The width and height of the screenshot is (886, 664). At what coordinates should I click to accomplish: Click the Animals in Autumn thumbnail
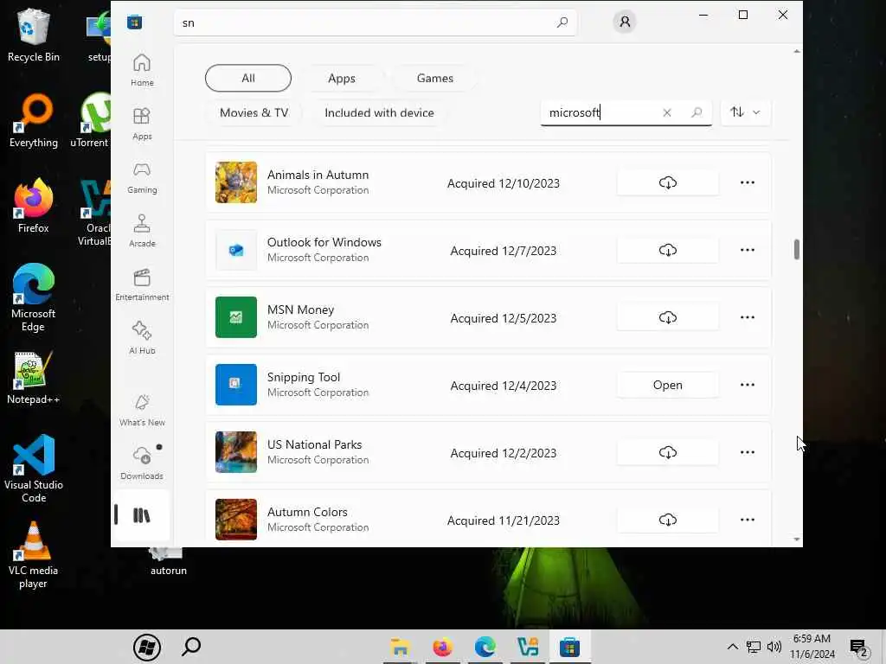(x=236, y=182)
